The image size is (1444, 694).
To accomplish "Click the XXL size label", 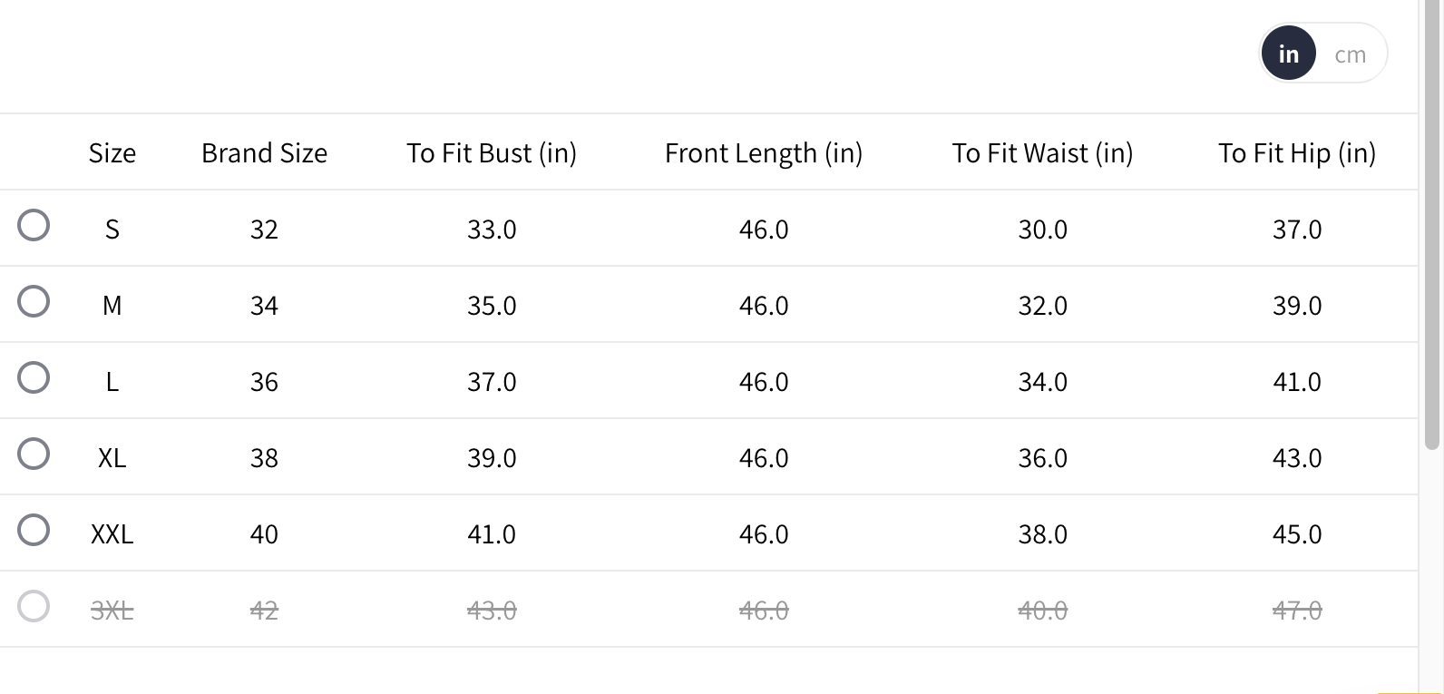I will (112, 534).
